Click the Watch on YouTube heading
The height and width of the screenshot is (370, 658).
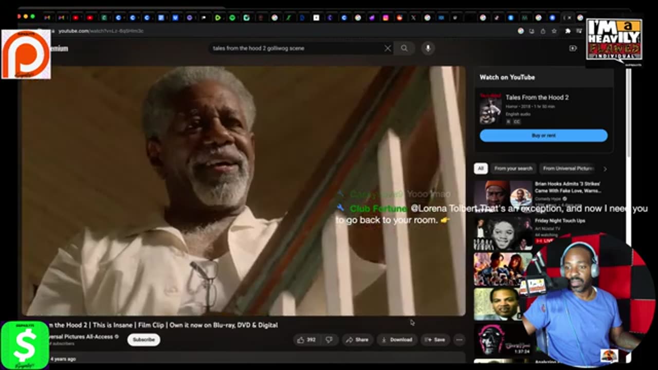pyautogui.click(x=507, y=77)
